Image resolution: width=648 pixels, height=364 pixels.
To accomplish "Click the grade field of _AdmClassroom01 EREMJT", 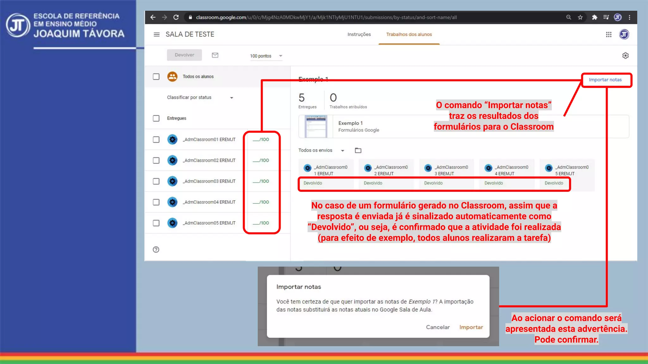I will tap(261, 139).
